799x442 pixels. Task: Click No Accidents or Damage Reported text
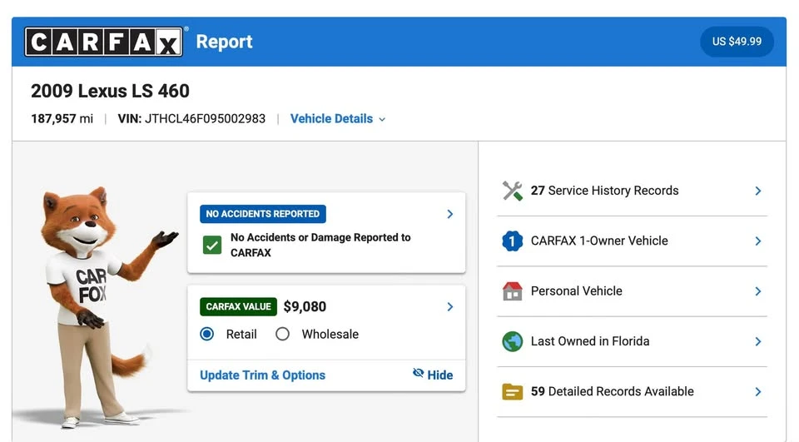(x=320, y=246)
